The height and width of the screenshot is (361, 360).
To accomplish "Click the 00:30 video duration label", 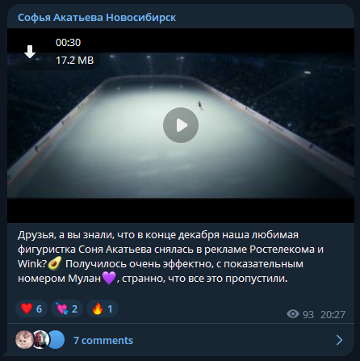I will [68, 43].
